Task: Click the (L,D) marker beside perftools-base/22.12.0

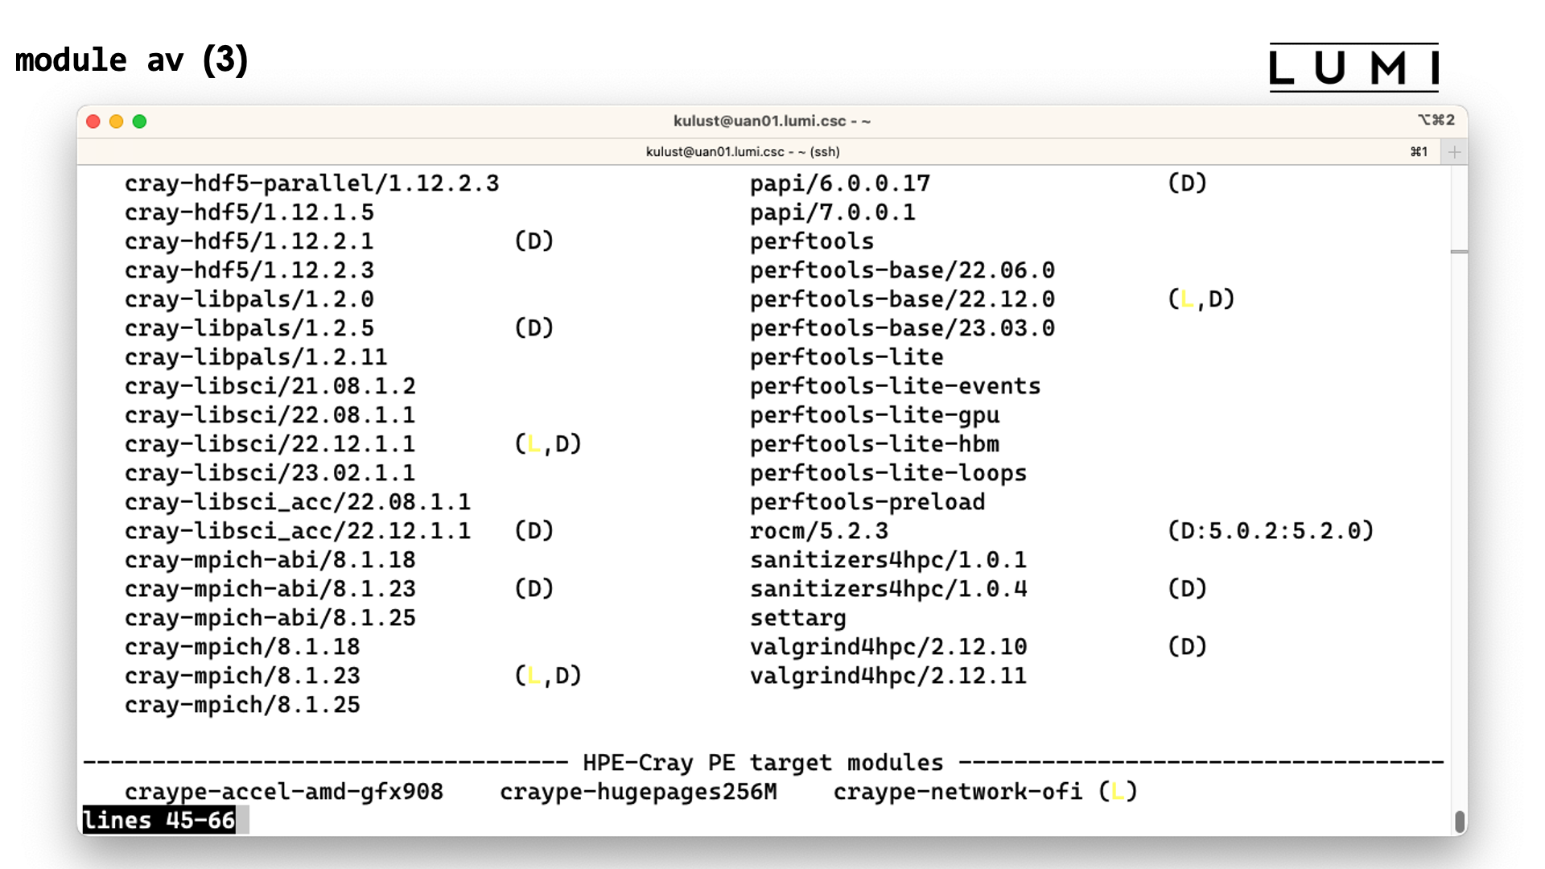Action: click(x=1201, y=299)
